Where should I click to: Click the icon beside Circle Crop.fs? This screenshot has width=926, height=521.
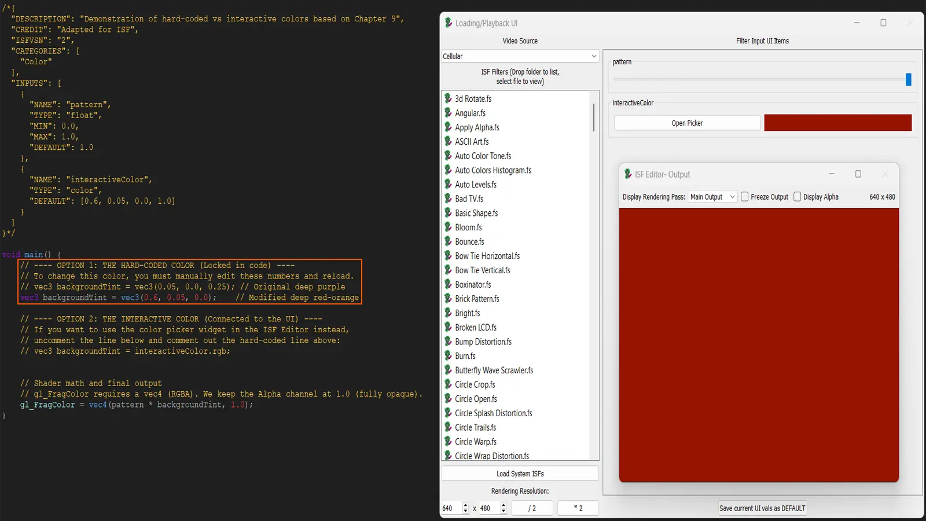(x=448, y=384)
